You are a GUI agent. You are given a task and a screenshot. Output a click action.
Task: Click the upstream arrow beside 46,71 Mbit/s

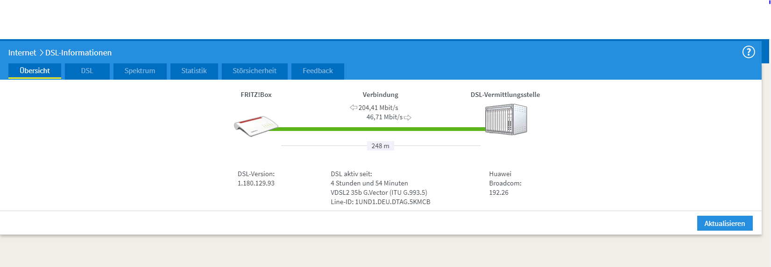pos(408,117)
